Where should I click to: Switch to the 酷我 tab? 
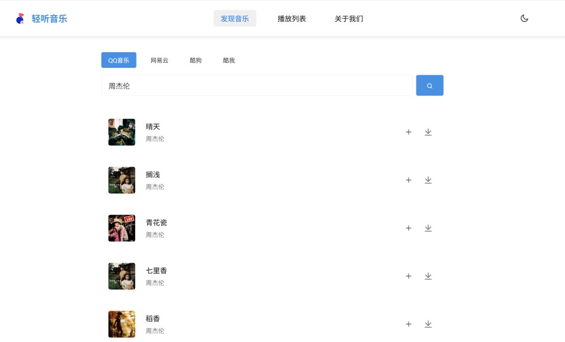229,60
